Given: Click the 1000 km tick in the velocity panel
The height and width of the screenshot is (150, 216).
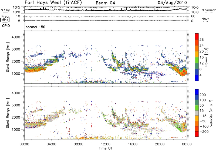Looking at the screenshot, I should [x=16, y=129].
